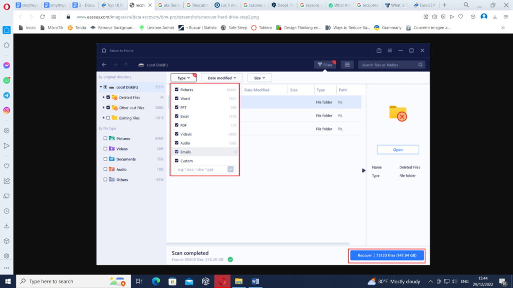Expand the Existing Files tree node
The image size is (513, 288).
coord(104,118)
